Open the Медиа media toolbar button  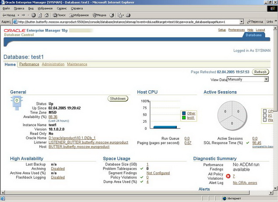99,15
